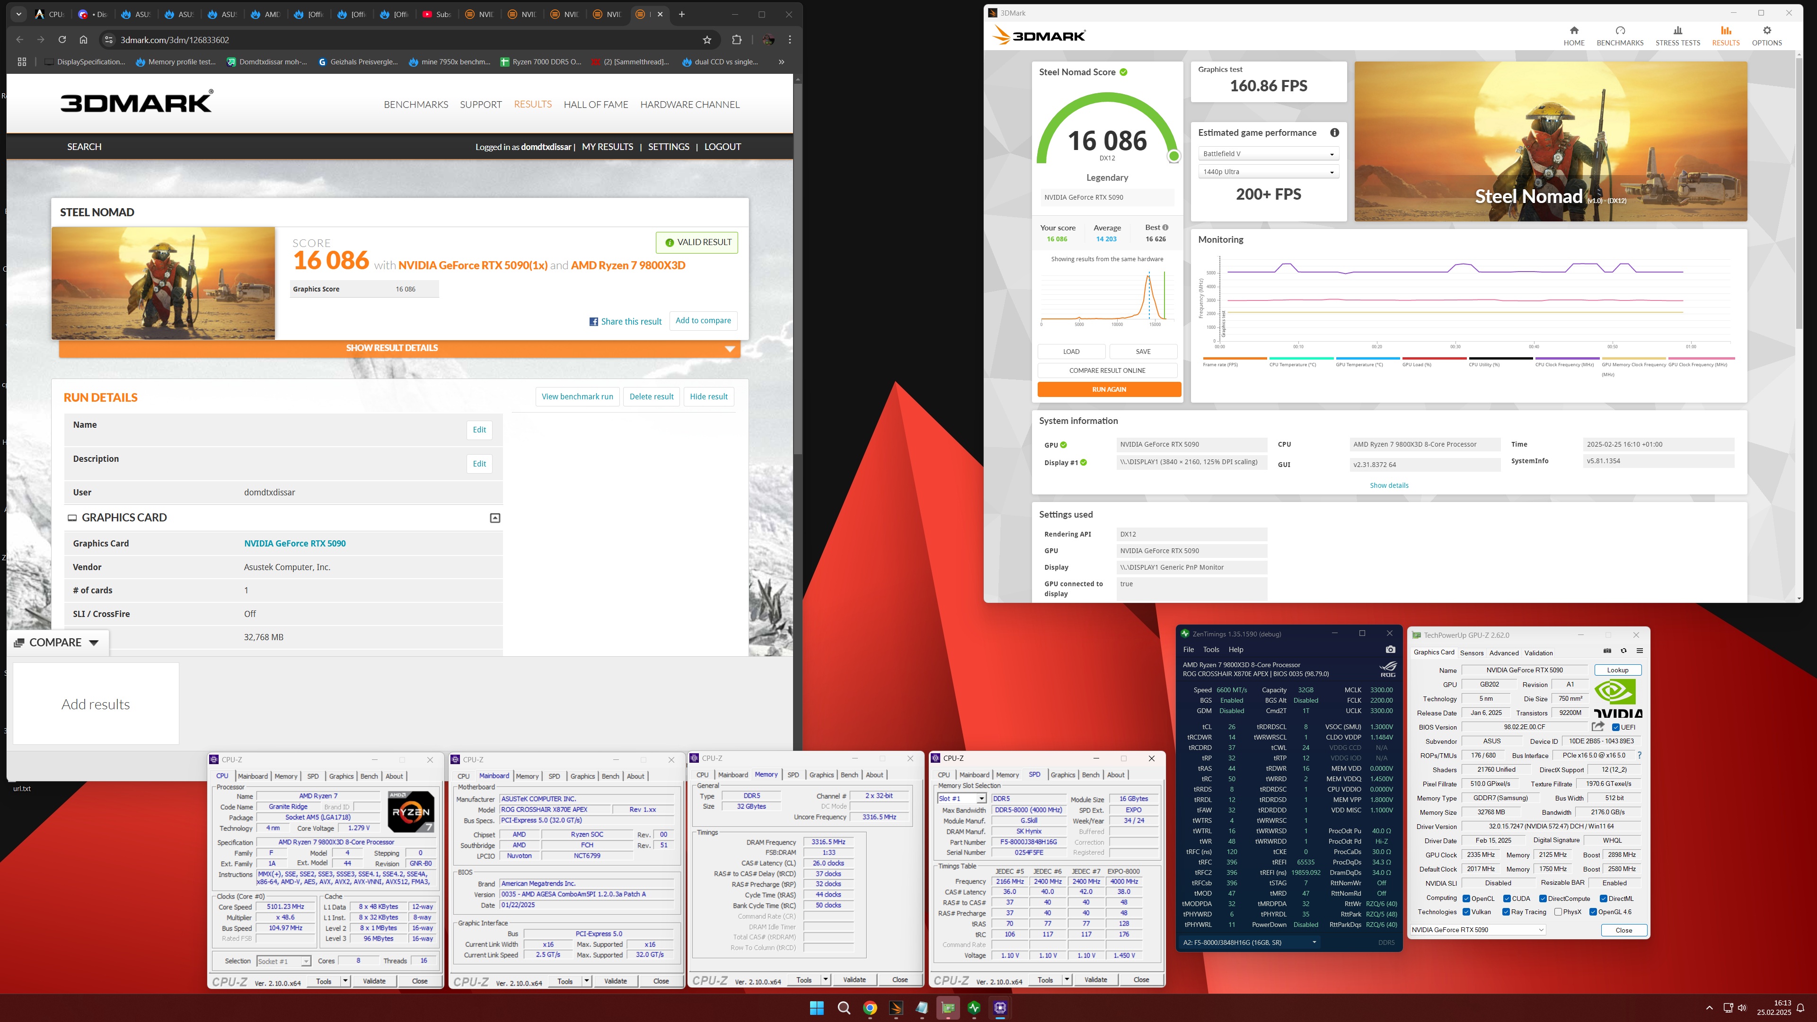Click the Lookup button in GPU-Z
Image resolution: width=1817 pixels, height=1022 pixels.
(1617, 670)
